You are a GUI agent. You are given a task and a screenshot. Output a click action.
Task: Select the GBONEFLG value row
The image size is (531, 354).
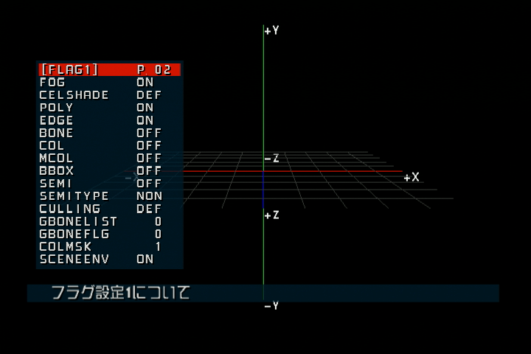pyautogui.click(x=110, y=234)
